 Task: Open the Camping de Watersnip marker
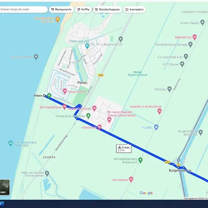(x=88, y=116)
